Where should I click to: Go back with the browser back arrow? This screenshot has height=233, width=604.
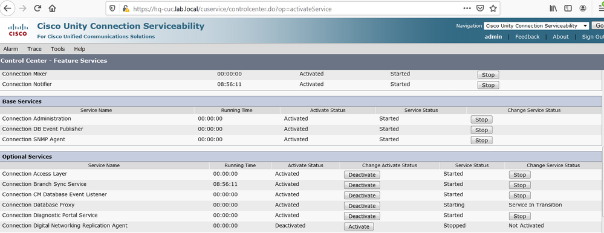click(x=8, y=8)
